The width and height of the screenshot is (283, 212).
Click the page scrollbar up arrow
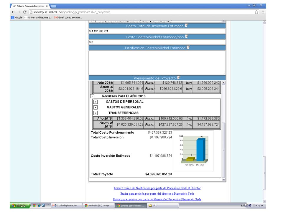tap(264, 22)
